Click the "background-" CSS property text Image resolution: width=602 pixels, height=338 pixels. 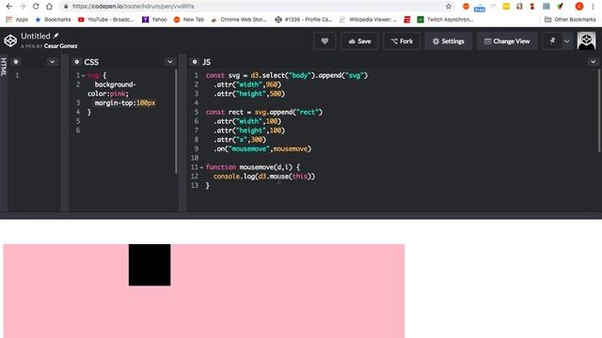click(116, 84)
